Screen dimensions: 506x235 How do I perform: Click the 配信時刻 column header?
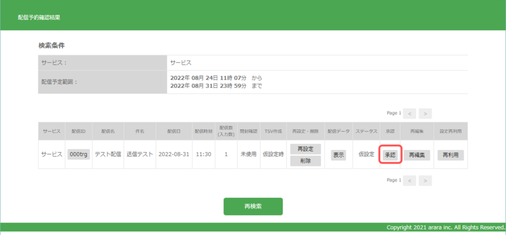click(x=204, y=131)
